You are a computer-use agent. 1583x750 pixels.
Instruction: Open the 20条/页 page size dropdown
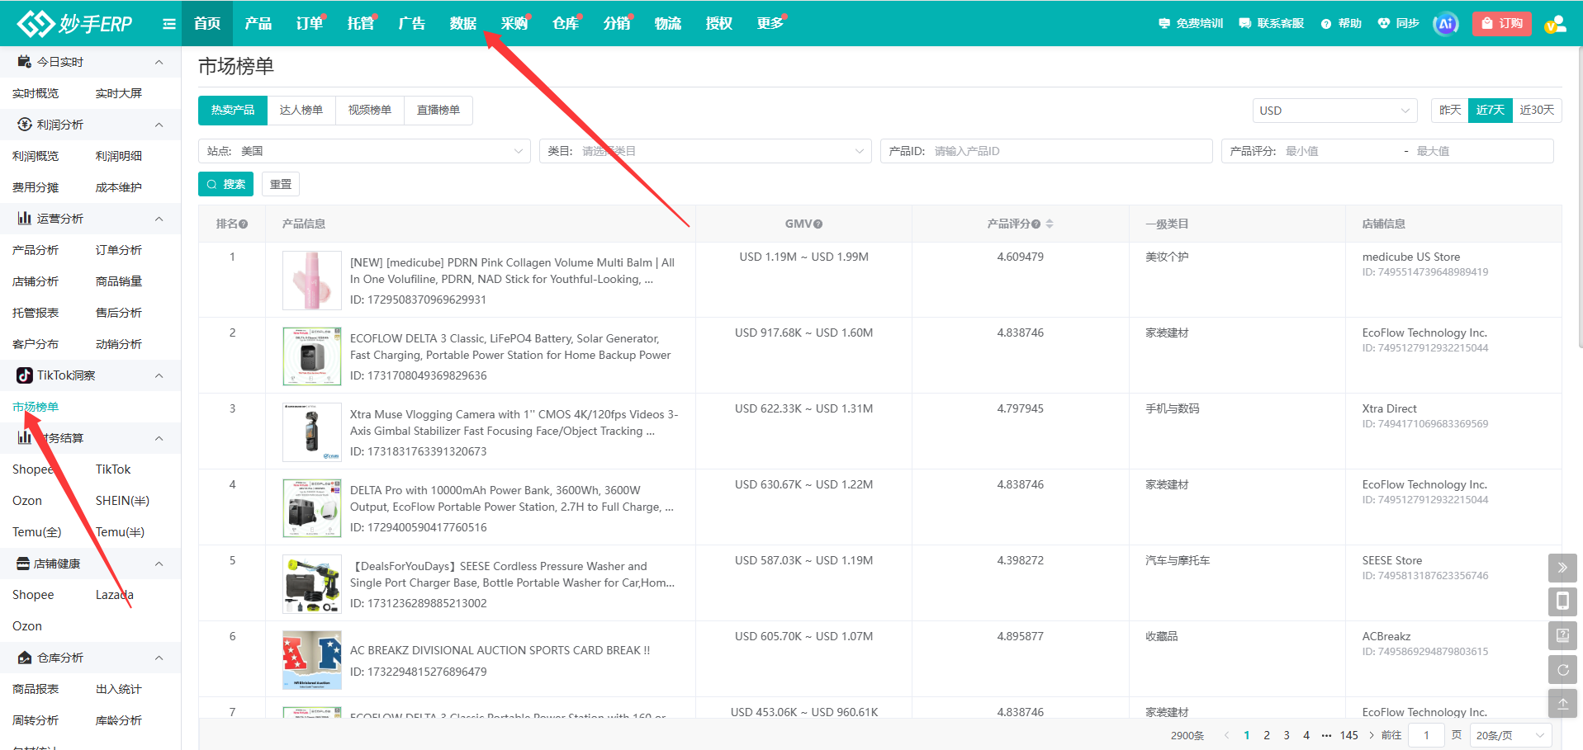(1510, 735)
